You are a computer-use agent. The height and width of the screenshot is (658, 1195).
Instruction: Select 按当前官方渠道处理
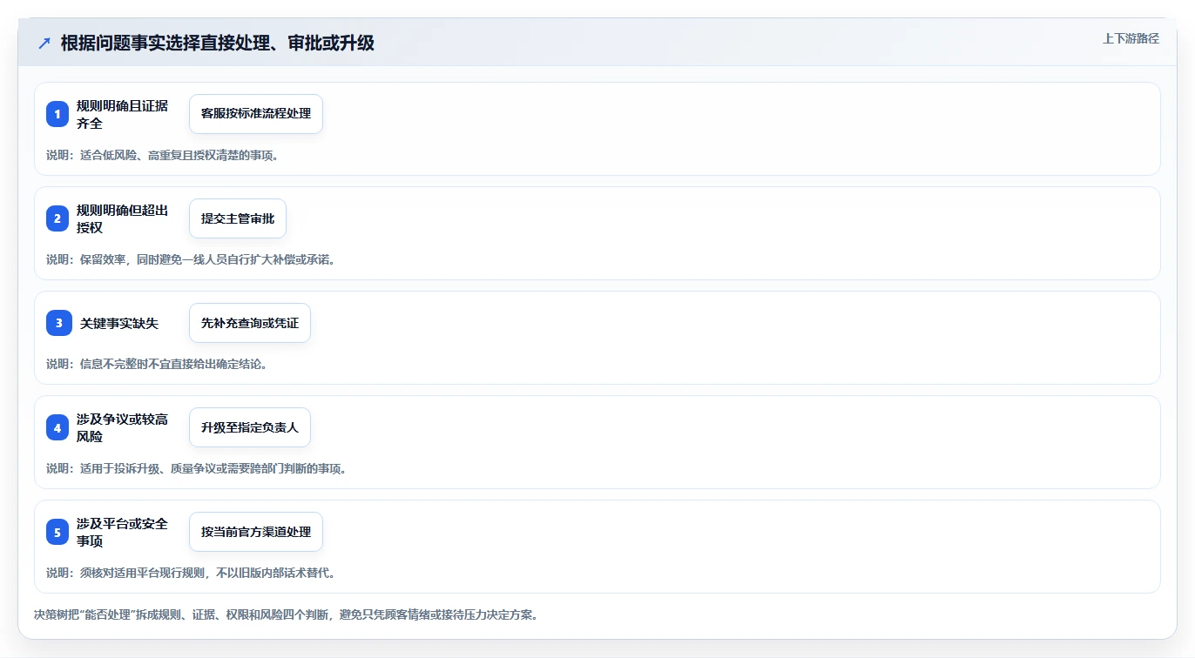pos(256,532)
